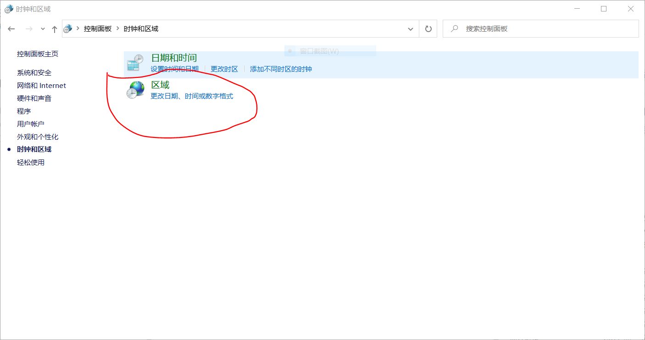Viewport: 645px width, 340px height.
Task: Open the 日期和时间 heading link
Action: (x=174, y=58)
